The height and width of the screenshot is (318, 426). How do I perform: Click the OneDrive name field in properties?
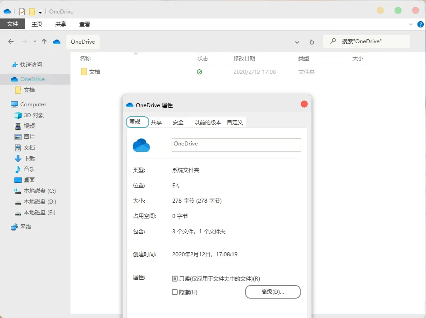pyautogui.click(x=236, y=145)
